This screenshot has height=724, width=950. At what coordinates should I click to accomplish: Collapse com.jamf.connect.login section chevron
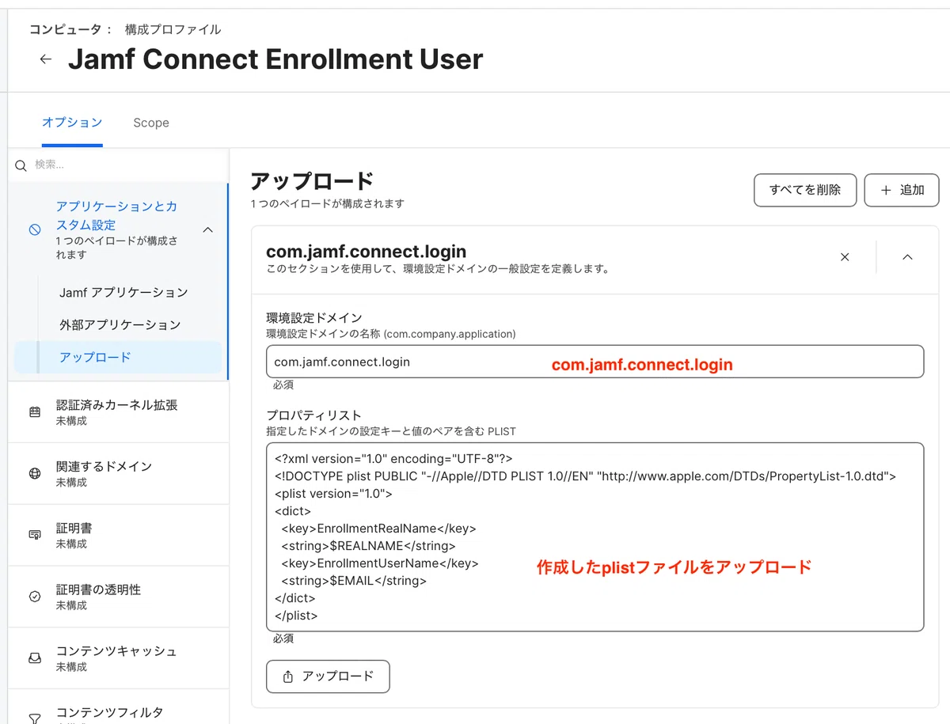pyautogui.click(x=908, y=257)
